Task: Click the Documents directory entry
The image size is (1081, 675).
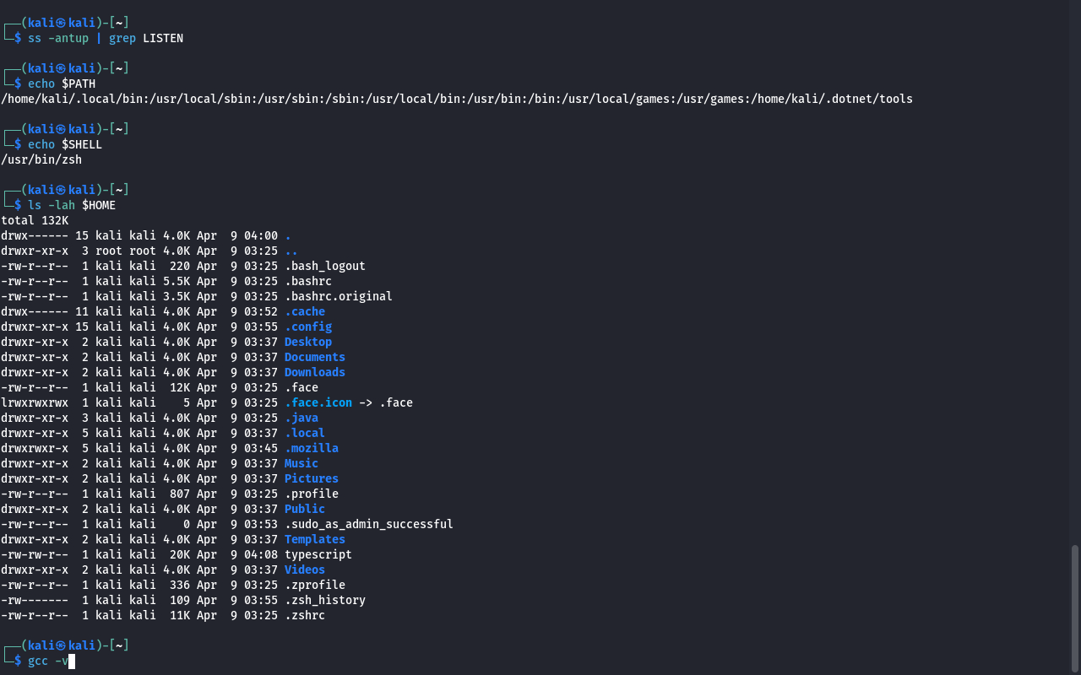Action: pos(314,357)
